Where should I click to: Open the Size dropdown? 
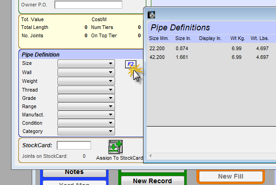point(86,64)
